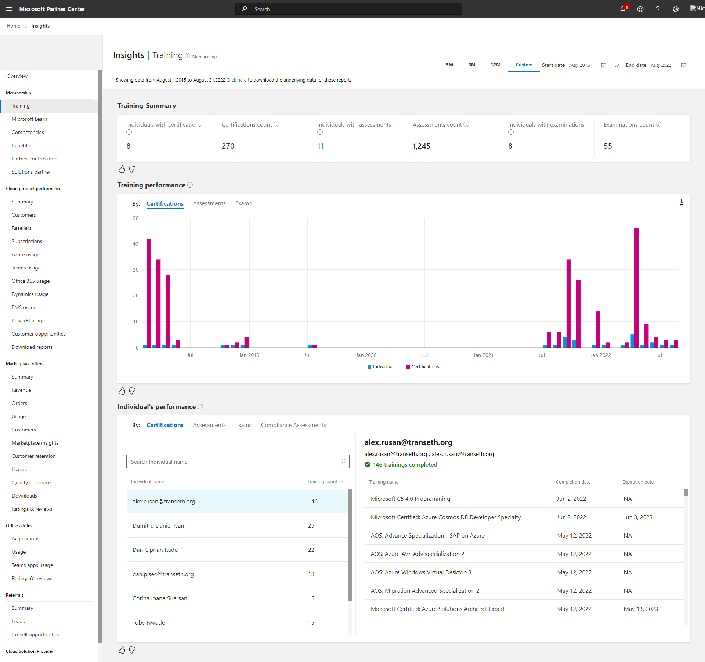Click info icon beside Assessments count

coord(466,124)
